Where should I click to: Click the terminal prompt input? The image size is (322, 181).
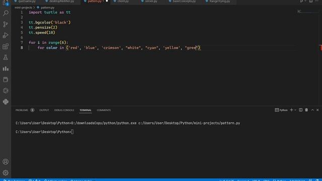tap(72, 132)
